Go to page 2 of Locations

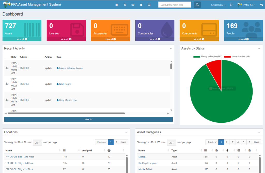[x=116, y=142]
